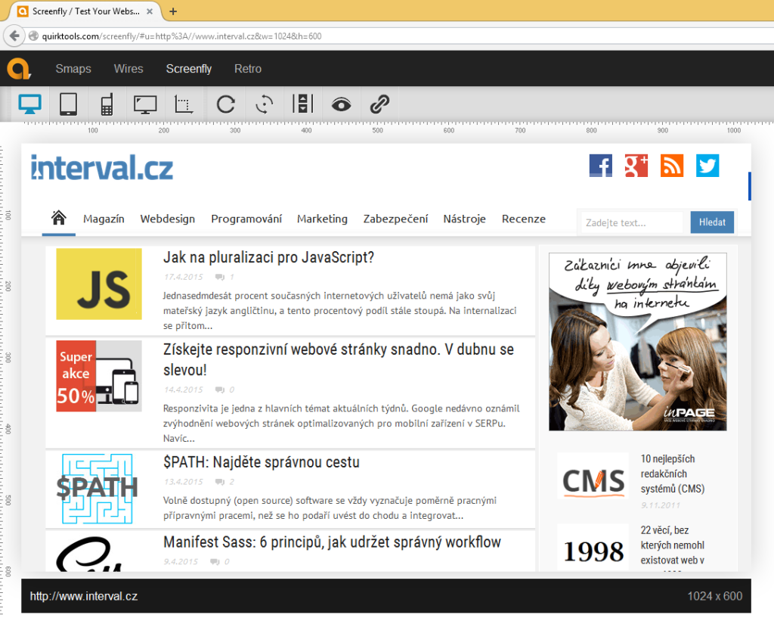Image resolution: width=774 pixels, height=618 pixels.
Task: Click the date 17.4.2015
Action: [184, 277]
